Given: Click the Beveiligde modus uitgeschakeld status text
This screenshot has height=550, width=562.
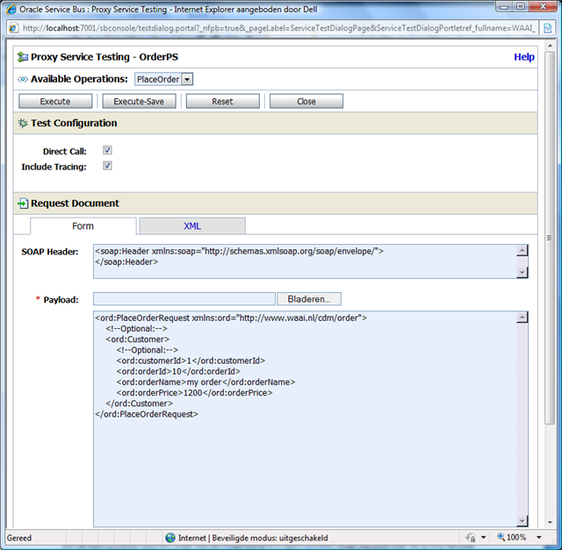Looking at the screenshot, I should pos(270,538).
